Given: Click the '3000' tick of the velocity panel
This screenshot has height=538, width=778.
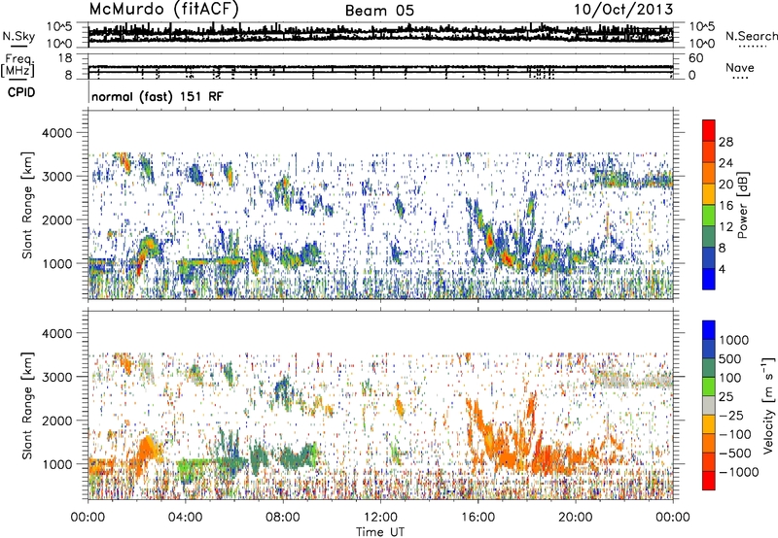Looking at the screenshot, I should (x=59, y=377).
